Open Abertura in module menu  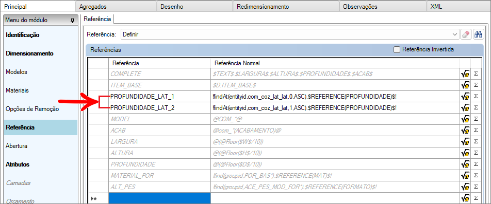(17, 145)
